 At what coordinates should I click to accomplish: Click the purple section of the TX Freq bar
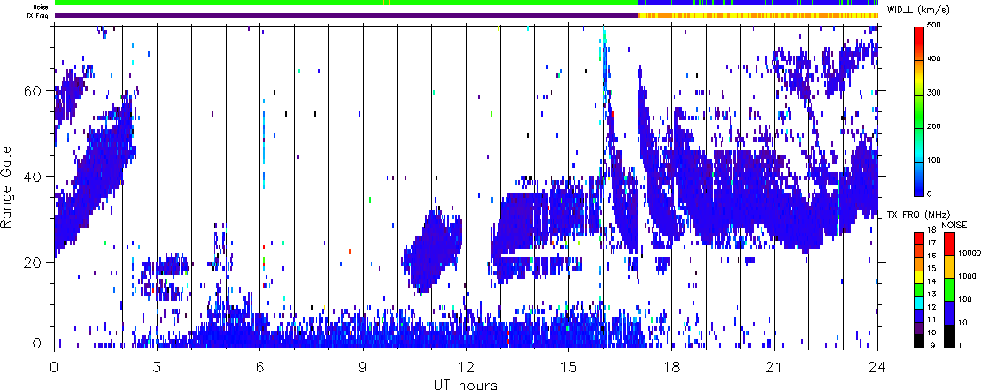coord(345,15)
